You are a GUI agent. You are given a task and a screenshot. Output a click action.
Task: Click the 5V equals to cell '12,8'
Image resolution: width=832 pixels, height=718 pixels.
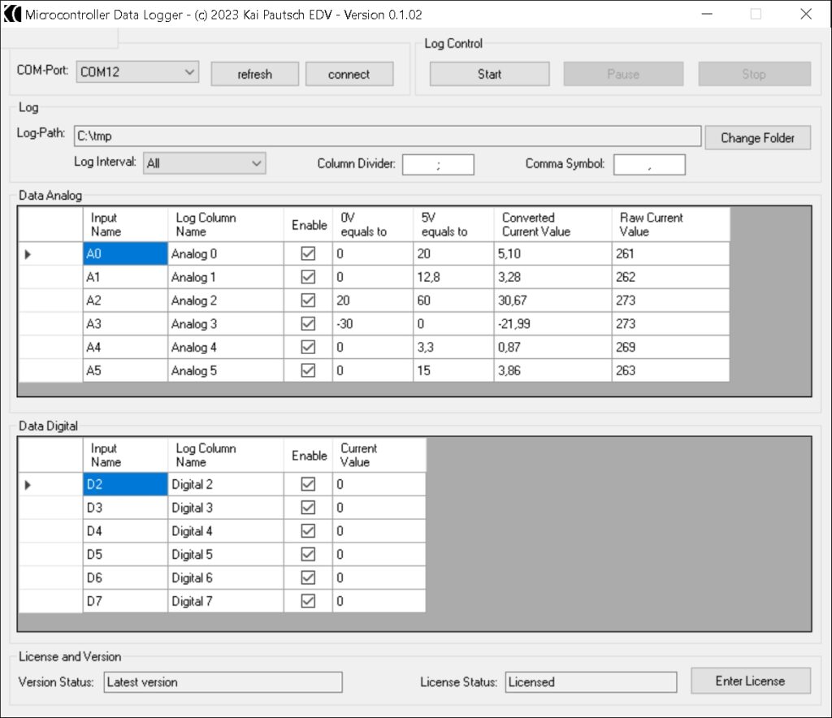pyautogui.click(x=453, y=277)
